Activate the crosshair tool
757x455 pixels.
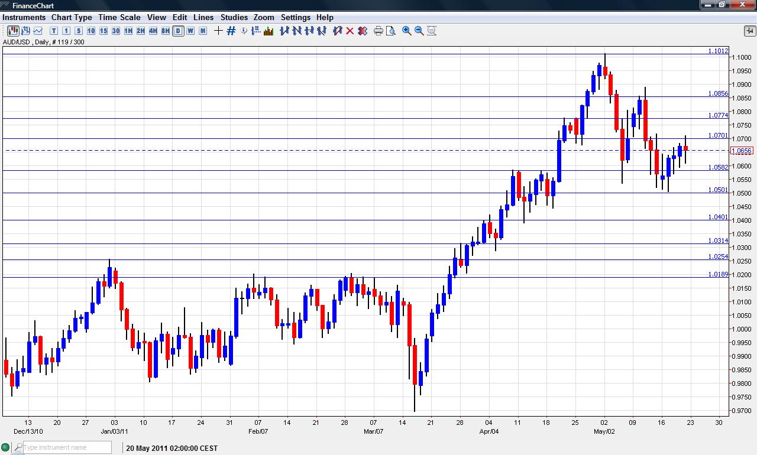point(218,30)
